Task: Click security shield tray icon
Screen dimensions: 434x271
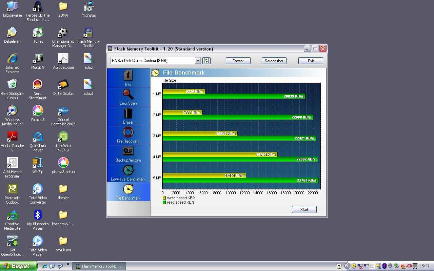Action: (354, 266)
